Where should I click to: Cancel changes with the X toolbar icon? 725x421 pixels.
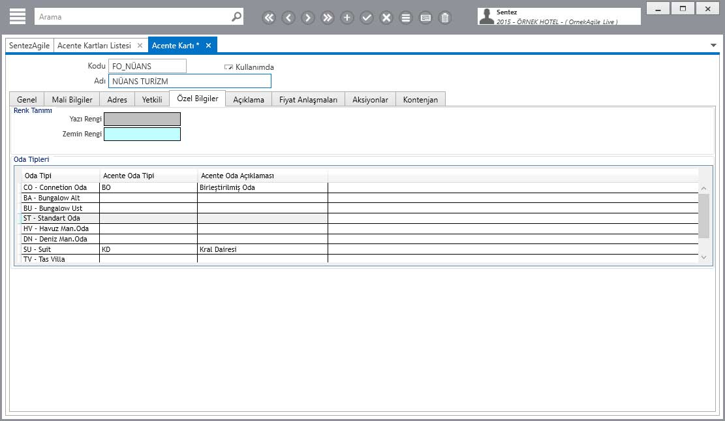(386, 18)
